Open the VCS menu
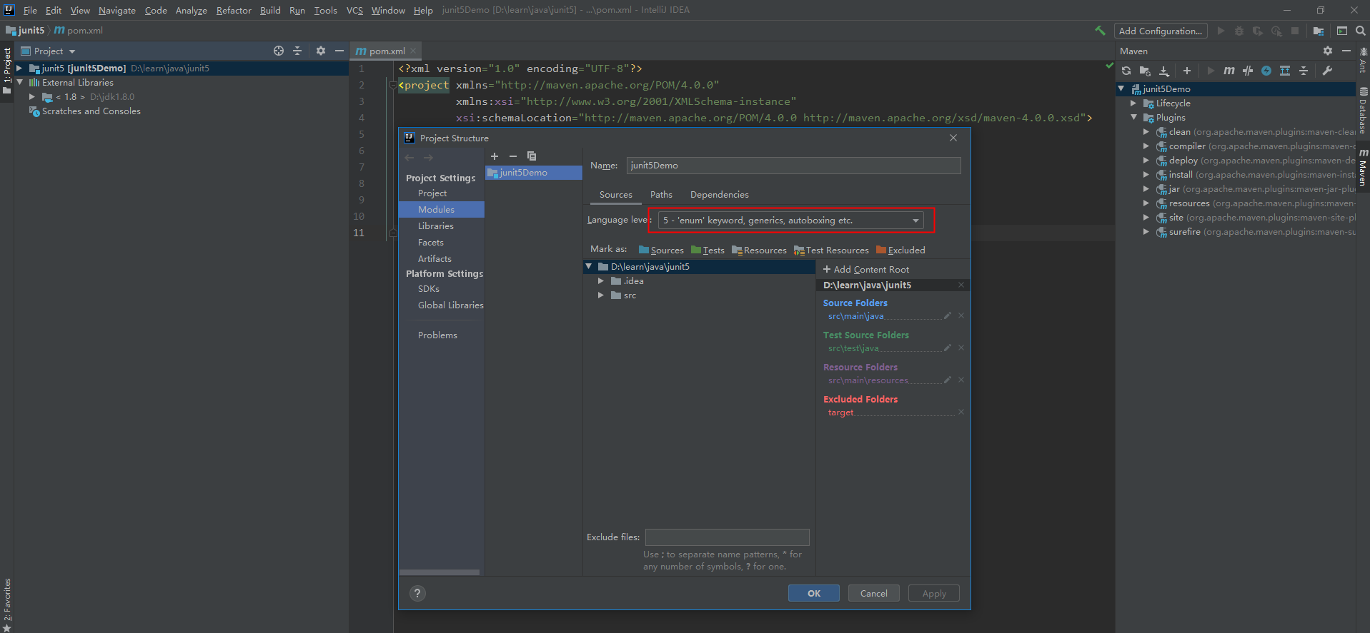This screenshot has width=1370, height=633. tap(354, 10)
